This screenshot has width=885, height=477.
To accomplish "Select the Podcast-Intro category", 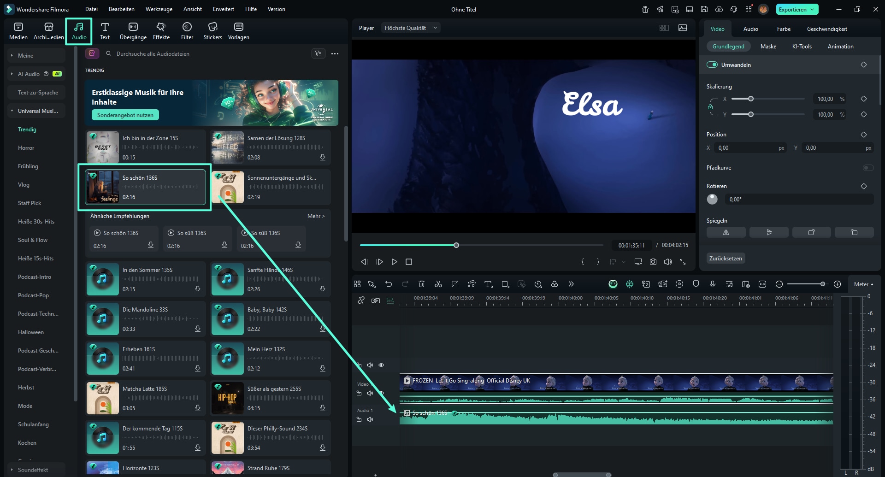I will point(35,277).
